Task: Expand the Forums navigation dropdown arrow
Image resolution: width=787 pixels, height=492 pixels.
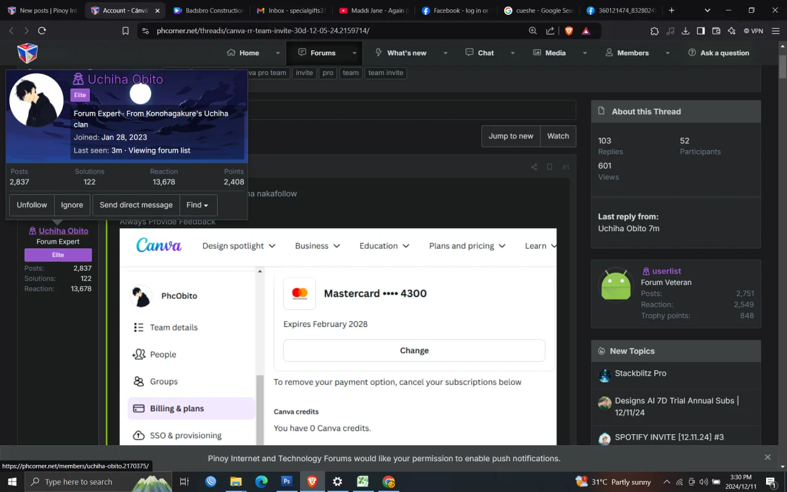Action: [x=354, y=53]
